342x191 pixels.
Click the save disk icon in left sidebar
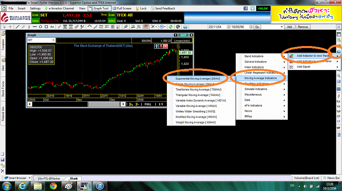(3, 159)
